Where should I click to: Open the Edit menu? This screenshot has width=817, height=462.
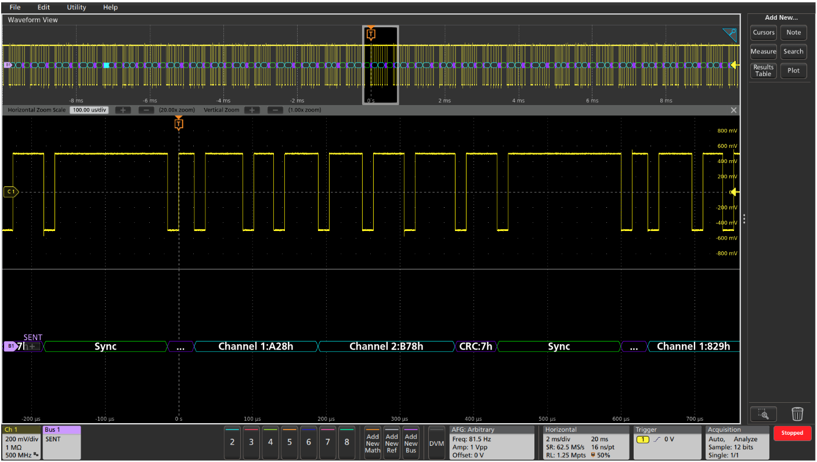coord(44,7)
